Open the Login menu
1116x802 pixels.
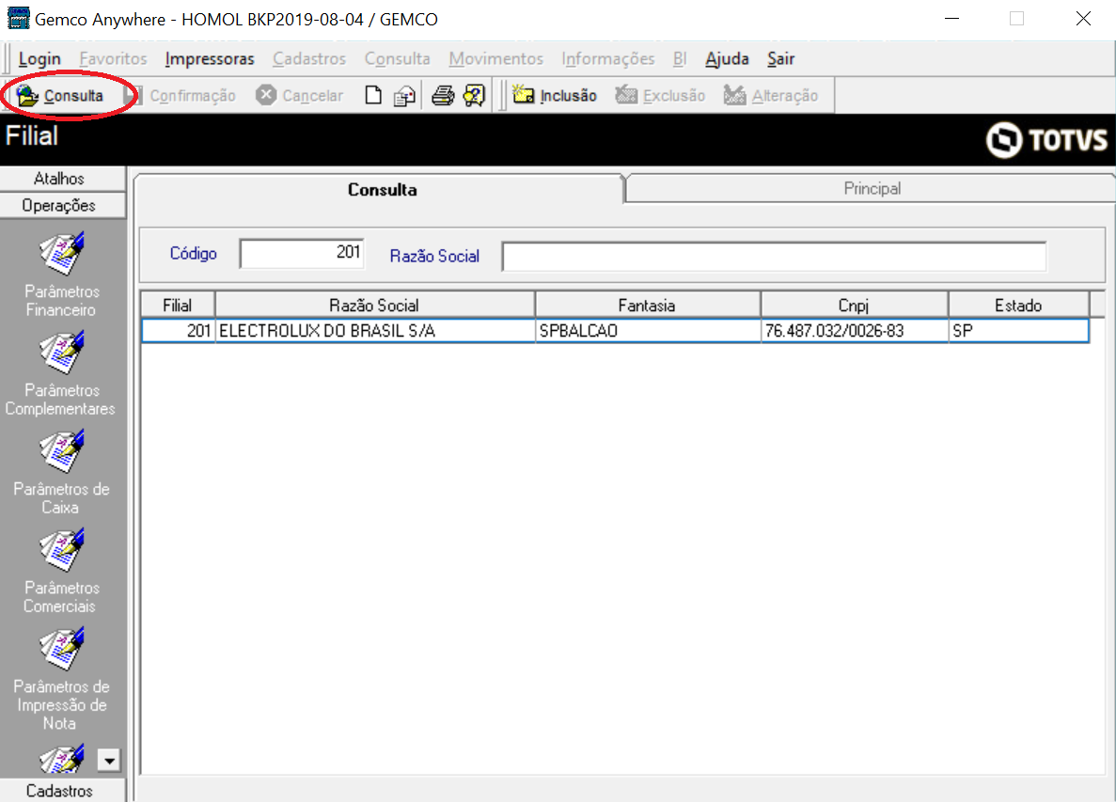click(x=39, y=59)
